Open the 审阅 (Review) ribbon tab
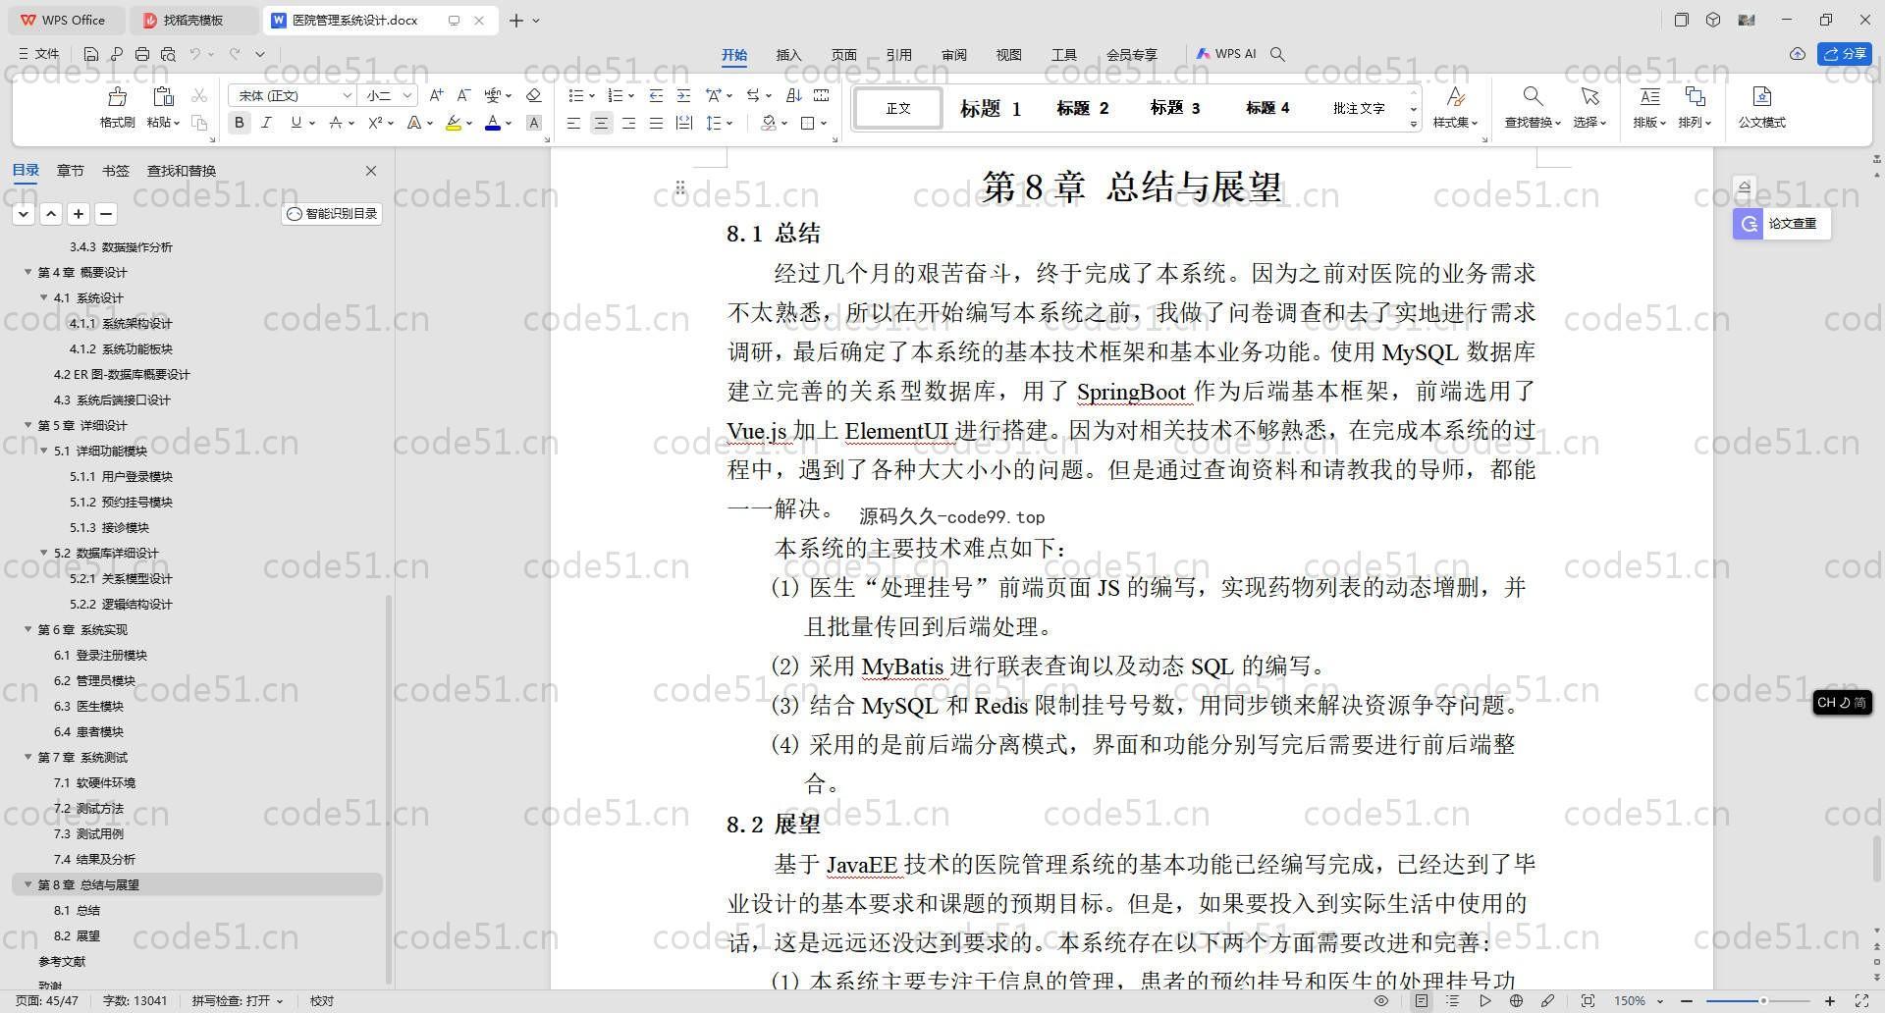Image resolution: width=1885 pixels, height=1013 pixels. 953,55
